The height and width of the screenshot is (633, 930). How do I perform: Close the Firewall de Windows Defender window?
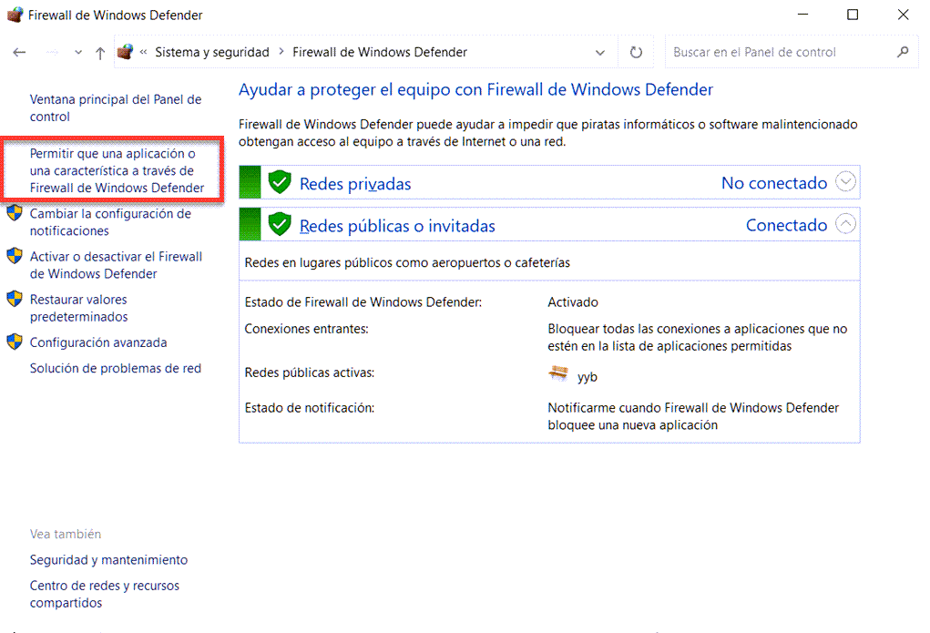(903, 15)
